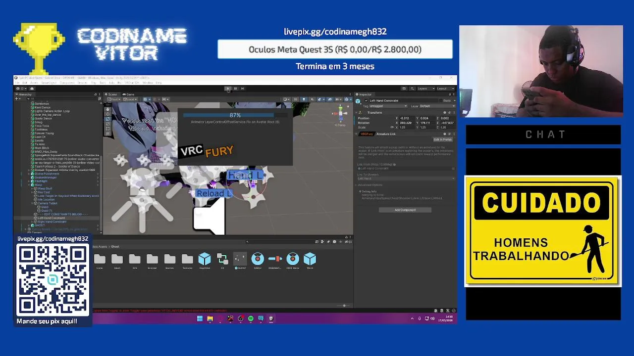Click the scene orientation gizmo
Image resolution: width=634 pixels, height=356 pixels.
pos(340,113)
